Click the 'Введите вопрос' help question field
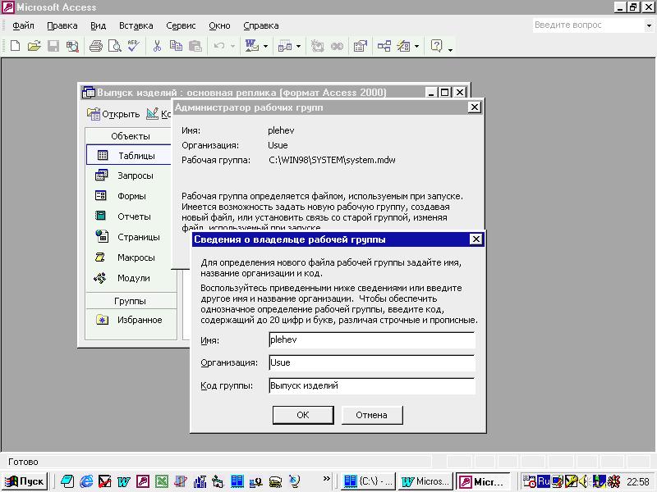 tap(588, 25)
